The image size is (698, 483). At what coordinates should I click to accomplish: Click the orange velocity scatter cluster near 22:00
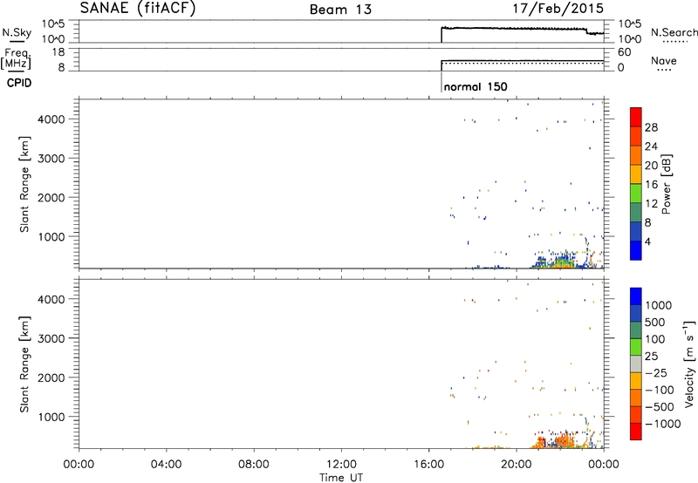[562, 440]
